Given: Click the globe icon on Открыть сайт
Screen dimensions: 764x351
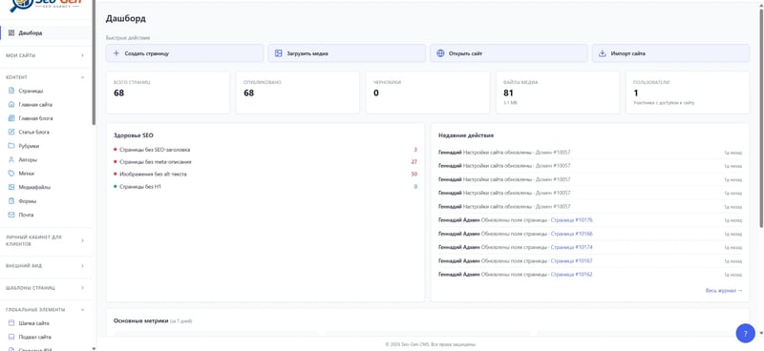Looking at the screenshot, I should pos(440,53).
